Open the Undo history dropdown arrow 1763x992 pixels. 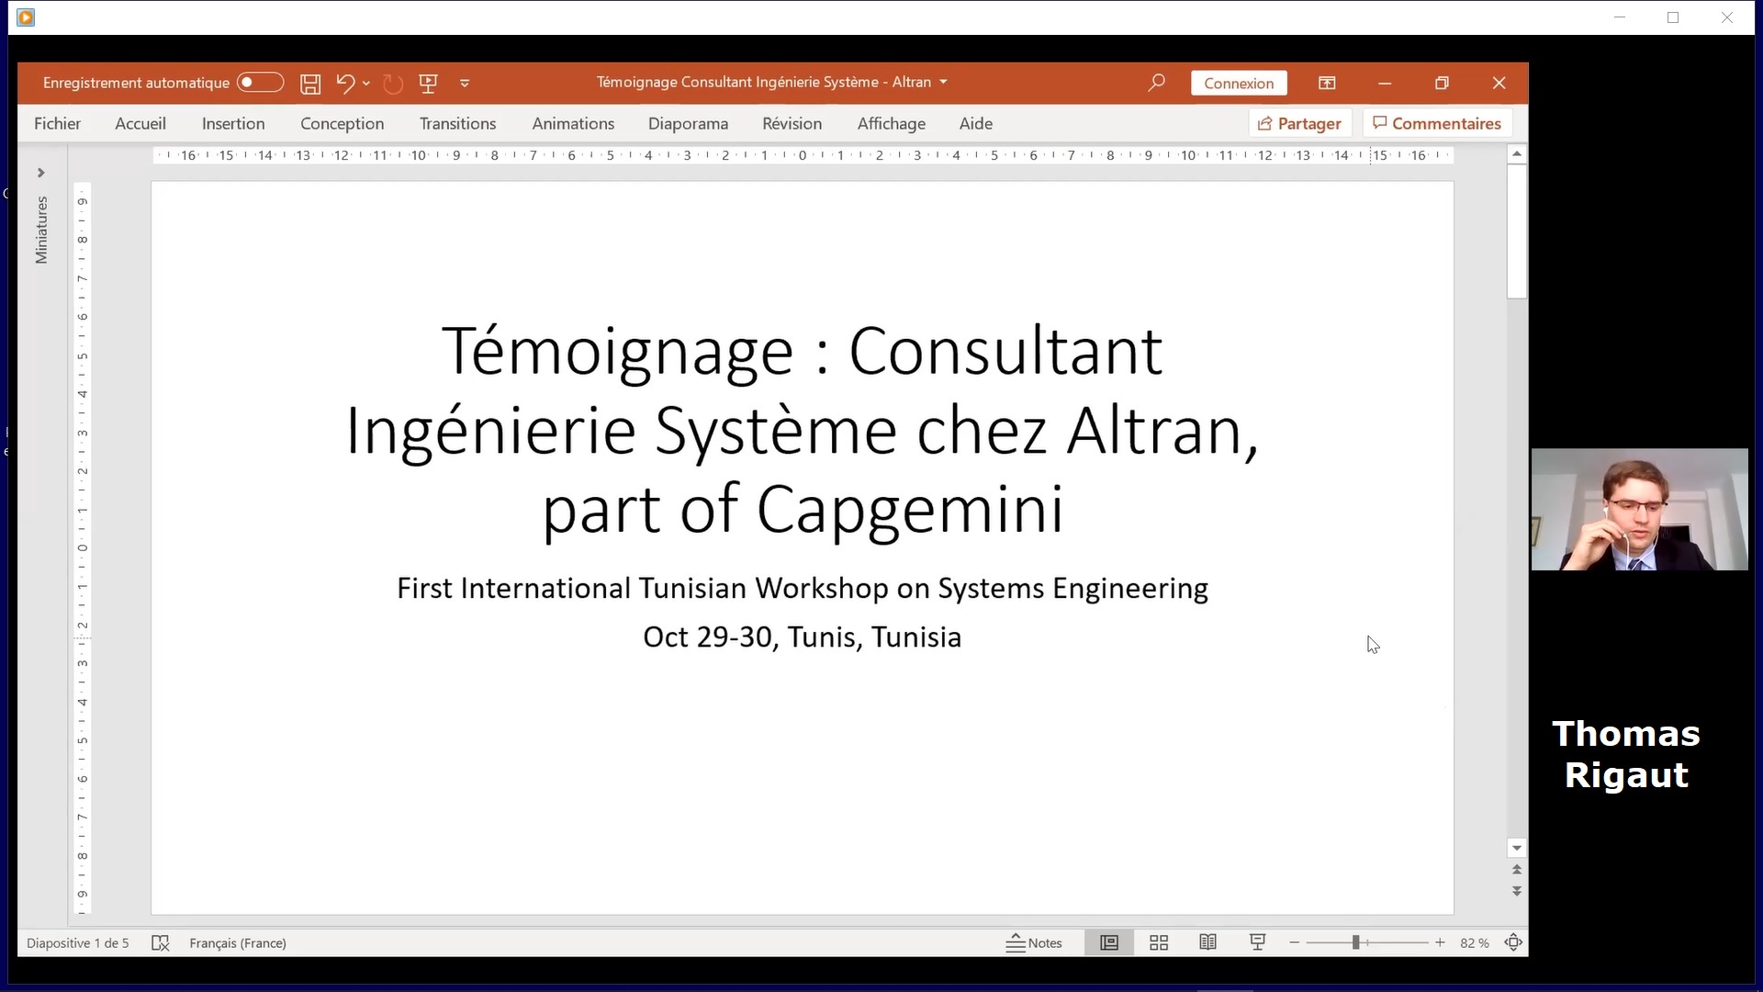pos(366,84)
